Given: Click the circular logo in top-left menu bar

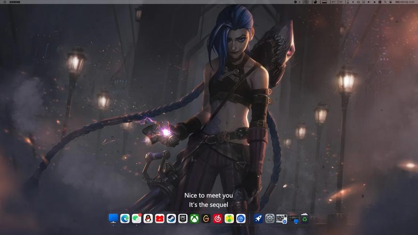Looking at the screenshot, I should [x=5, y=2].
